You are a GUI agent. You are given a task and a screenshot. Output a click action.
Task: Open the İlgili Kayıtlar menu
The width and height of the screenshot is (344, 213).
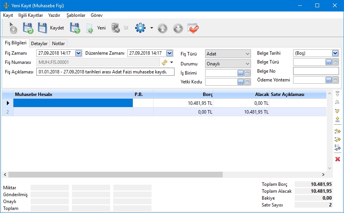[x=31, y=15]
